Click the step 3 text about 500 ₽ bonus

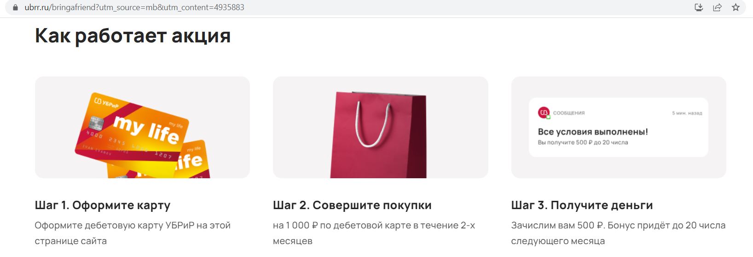tap(618, 233)
